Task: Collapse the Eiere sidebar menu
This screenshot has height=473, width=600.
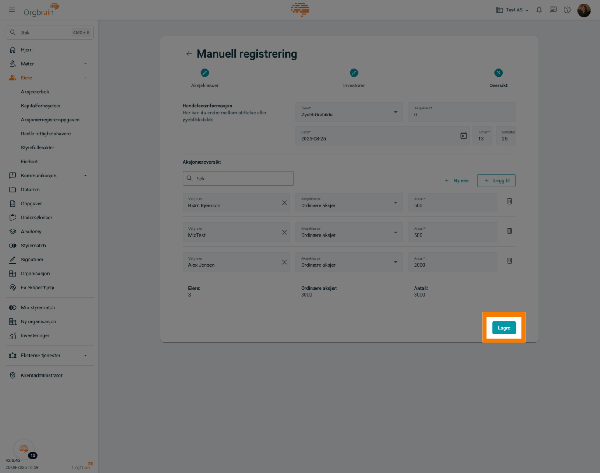Action: (49, 78)
